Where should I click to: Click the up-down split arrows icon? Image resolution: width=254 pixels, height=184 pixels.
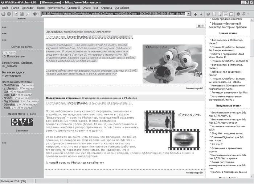click(x=238, y=14)
